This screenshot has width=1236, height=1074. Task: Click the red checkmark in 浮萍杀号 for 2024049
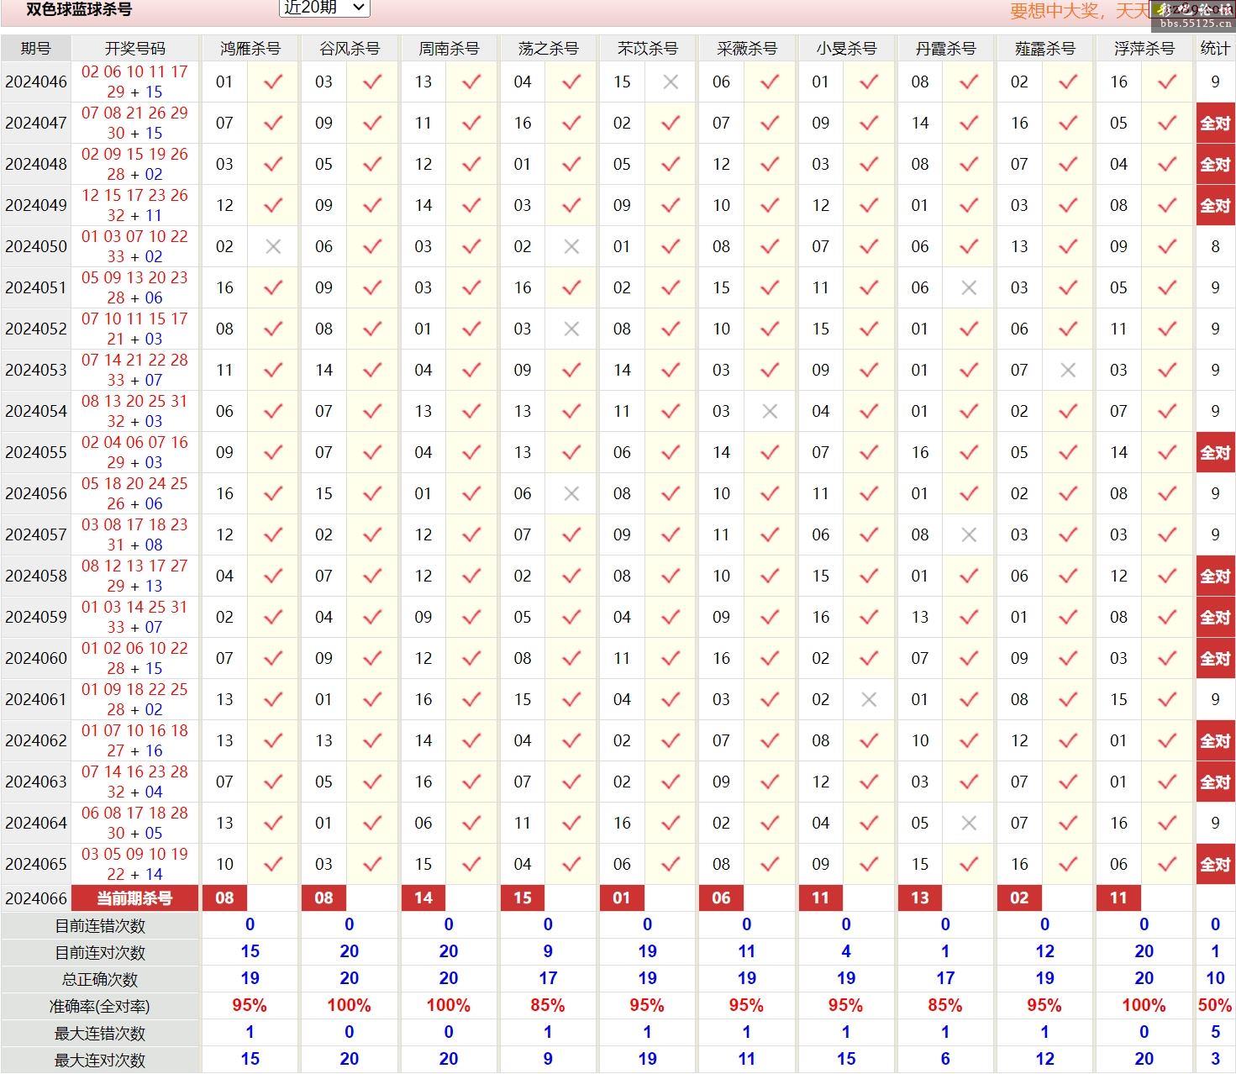click(x=1167, y=206)
